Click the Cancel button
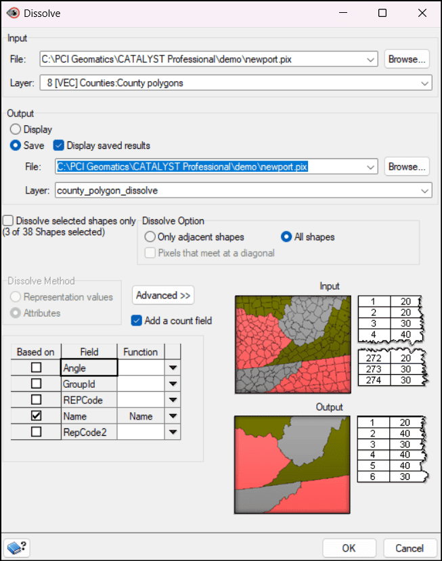The image size is (442, 561). point(410,548)
